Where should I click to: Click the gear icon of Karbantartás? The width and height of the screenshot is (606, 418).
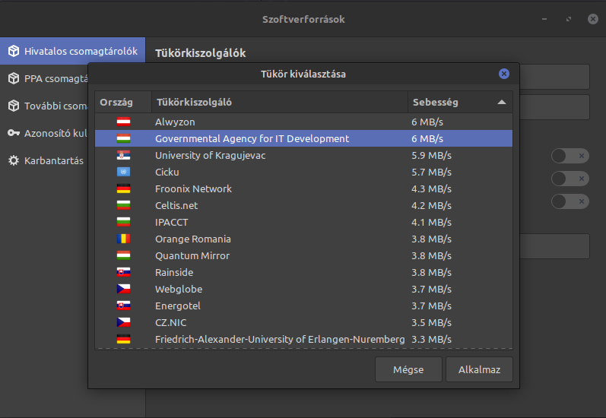pyautogui.click(x=14, y=160)
